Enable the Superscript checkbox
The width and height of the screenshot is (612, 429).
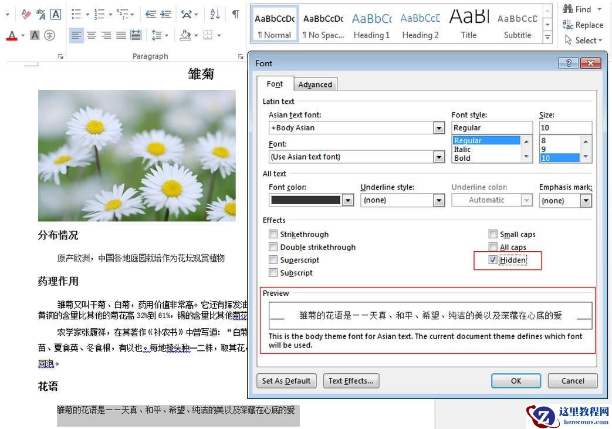273,260
